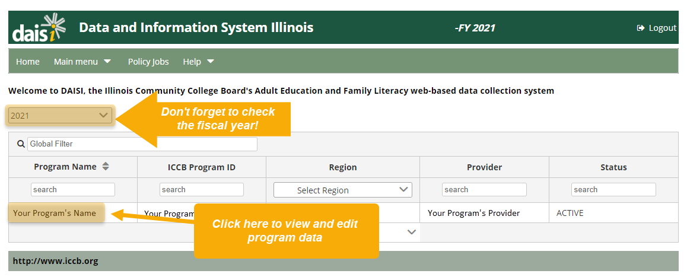Sort by Program Name sort arrows
Image resolution: width=687 pixels, height=280 pixels.
pos(106,167)
